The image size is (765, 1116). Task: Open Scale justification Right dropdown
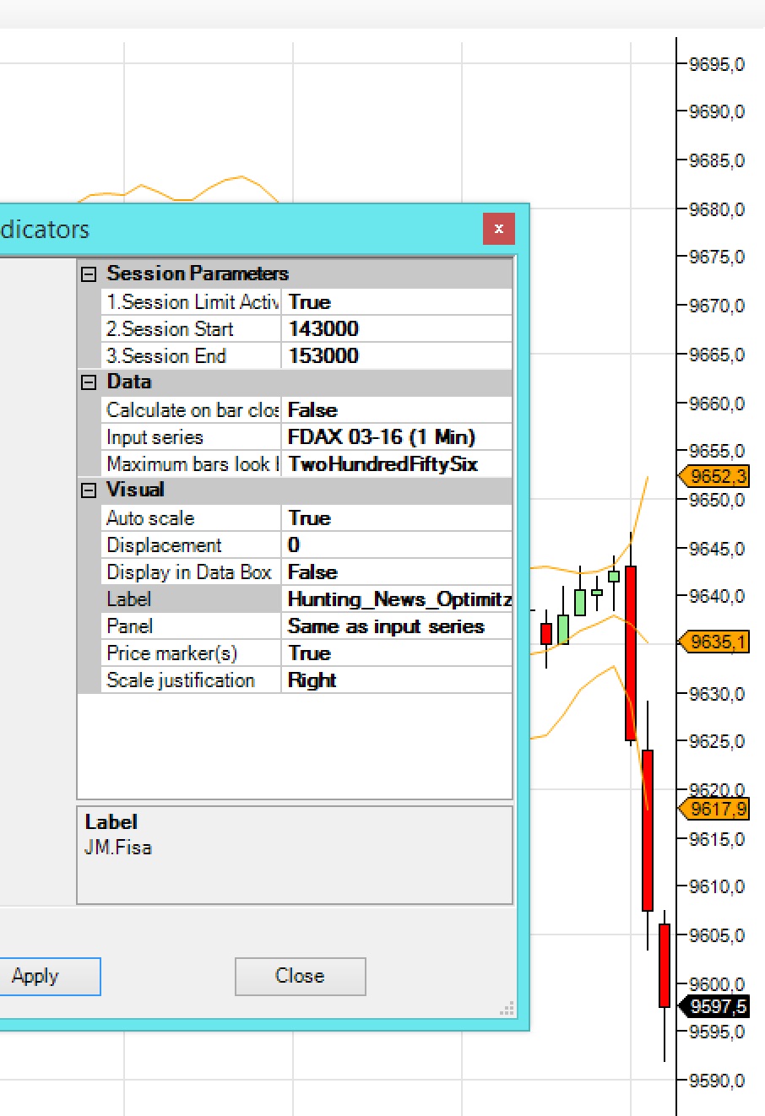click(396, 680)
